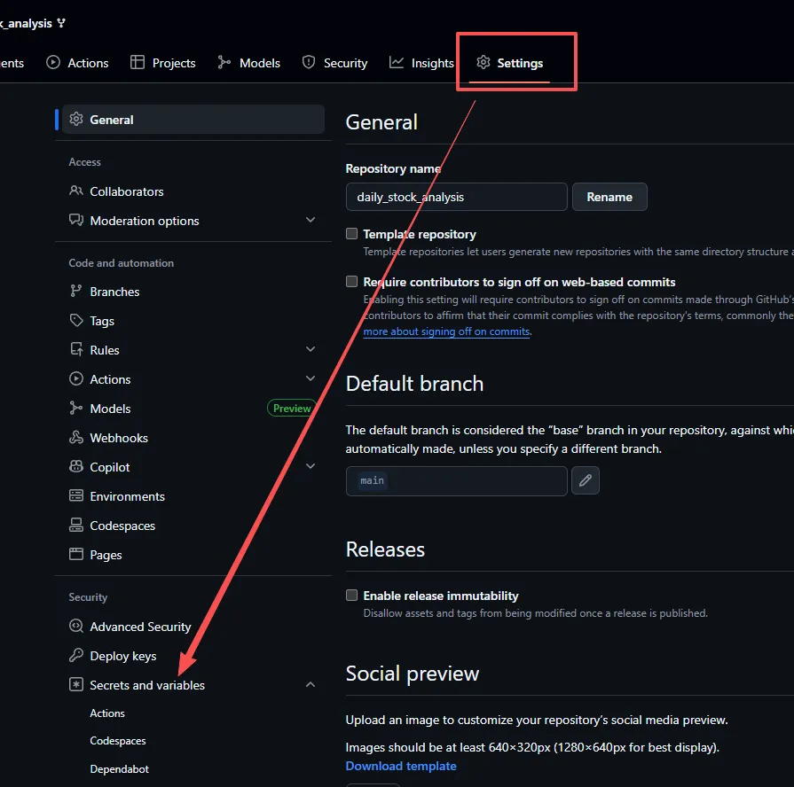The height and width of the screenshot is (787, 794).
Task: Click the Pages browser icon
Action: (x=76, y=554)
